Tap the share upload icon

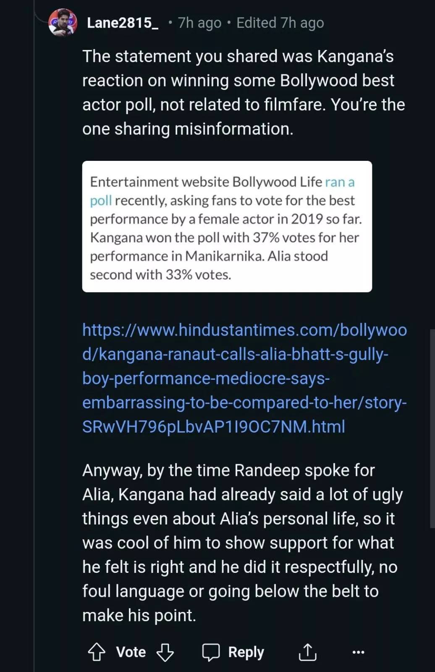pos(307,652)
